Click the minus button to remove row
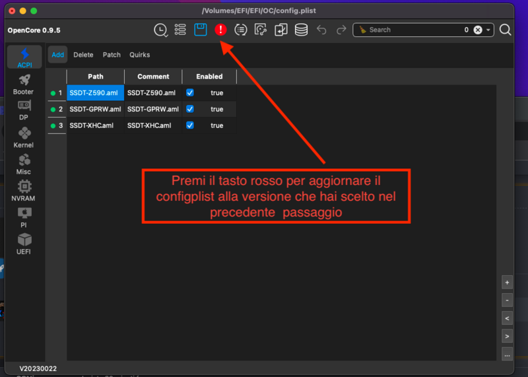The width and height of the screenshot is (528, 377). [507, 300]
